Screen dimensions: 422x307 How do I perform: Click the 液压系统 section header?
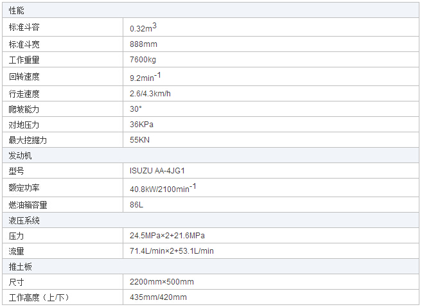click(24, 220)
